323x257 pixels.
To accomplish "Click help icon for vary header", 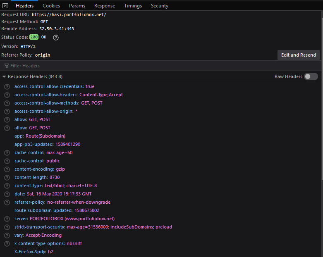I will [7, 235].
